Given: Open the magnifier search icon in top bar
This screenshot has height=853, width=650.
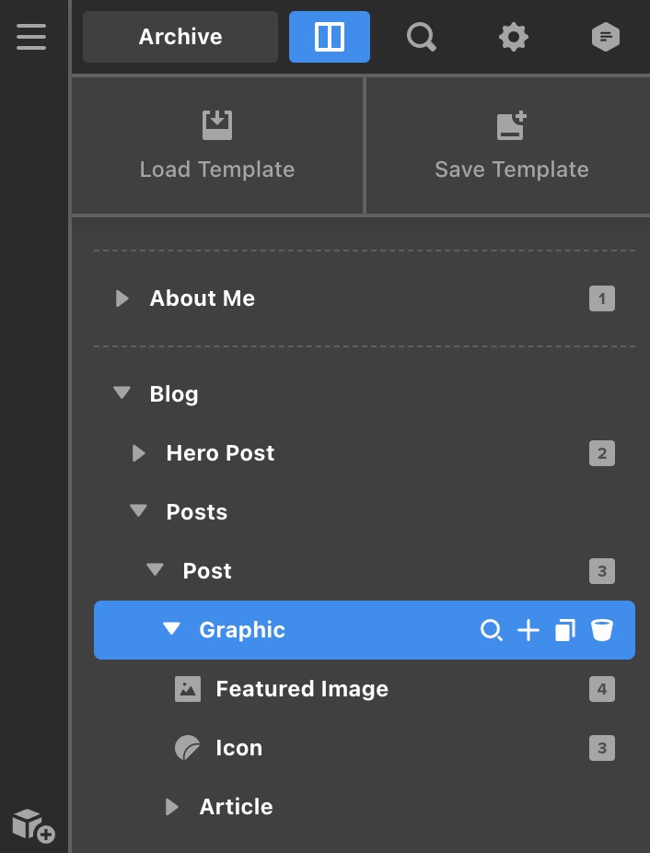Looking at the screenshot, I should 422,38.
